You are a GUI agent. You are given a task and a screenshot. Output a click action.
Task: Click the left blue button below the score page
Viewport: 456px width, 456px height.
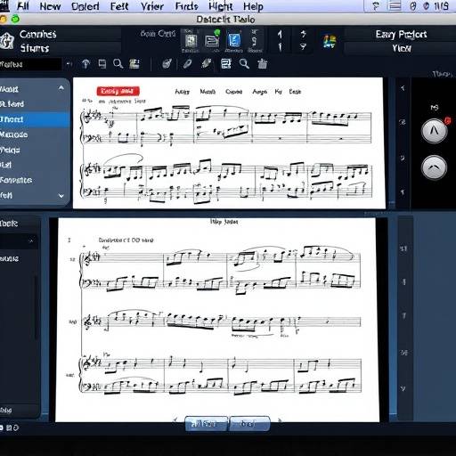tap(206, 424)
